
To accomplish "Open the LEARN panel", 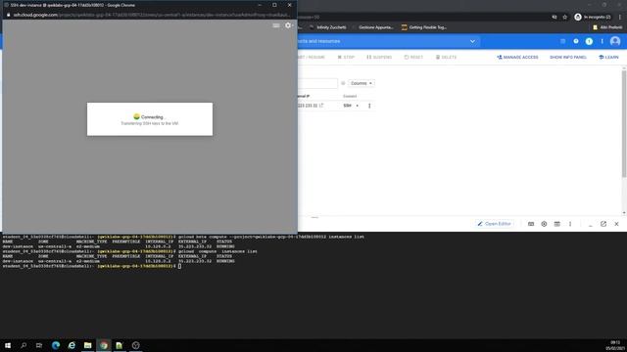I will 608,57.
